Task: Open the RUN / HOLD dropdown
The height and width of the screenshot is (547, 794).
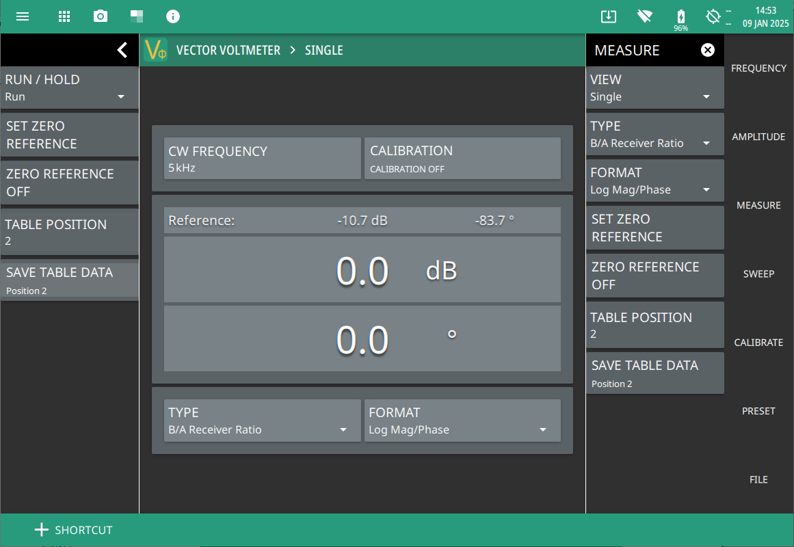Action: [x=70, y=88]
